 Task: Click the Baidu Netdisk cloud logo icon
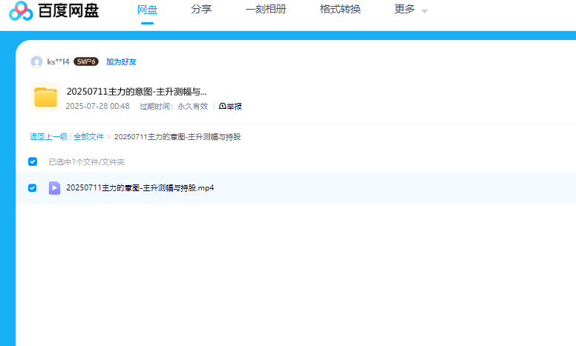click(21, 10)
